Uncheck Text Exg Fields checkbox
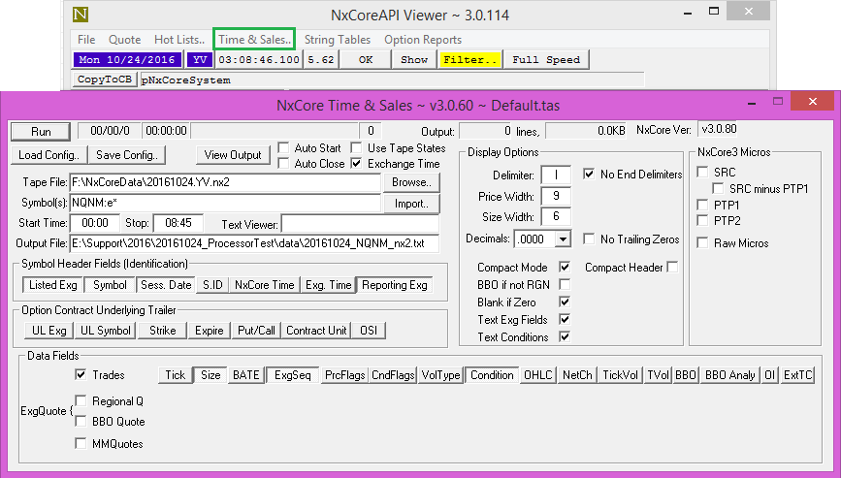Viewport: 841px width, 478px height. coord(565,319)
